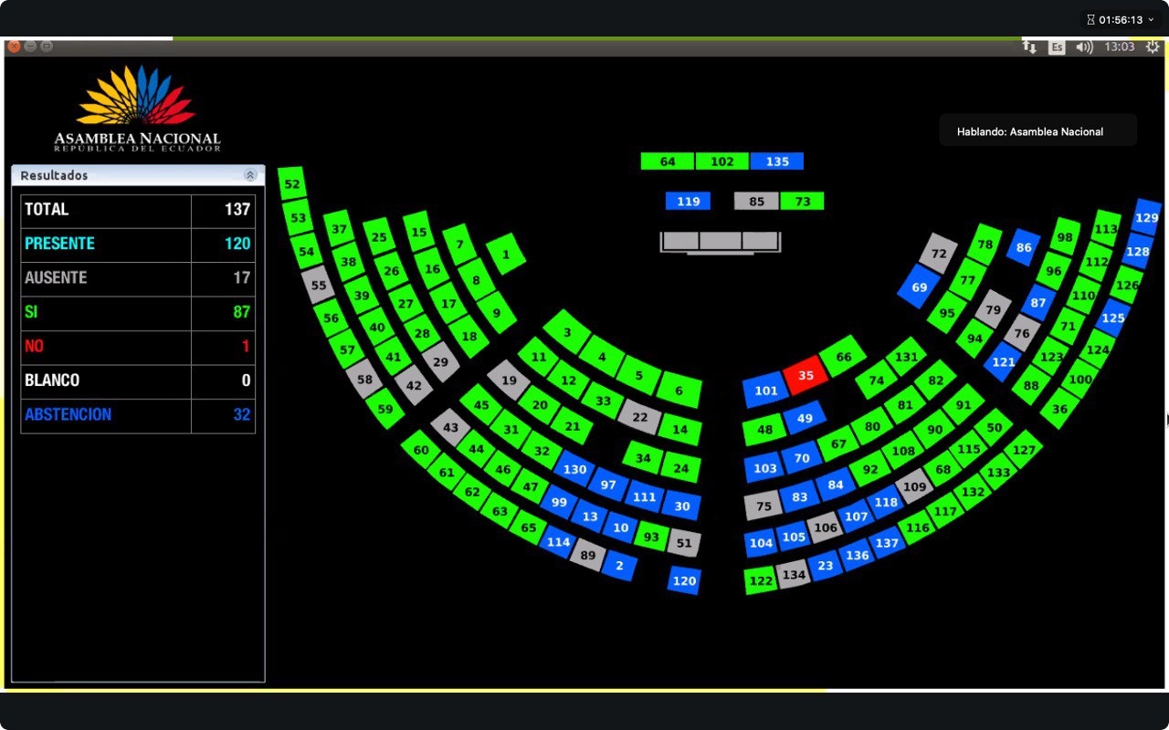Click the network connection indicator icon
The width and height of the screenshot is (1169, 730).
pos(1029,47)
